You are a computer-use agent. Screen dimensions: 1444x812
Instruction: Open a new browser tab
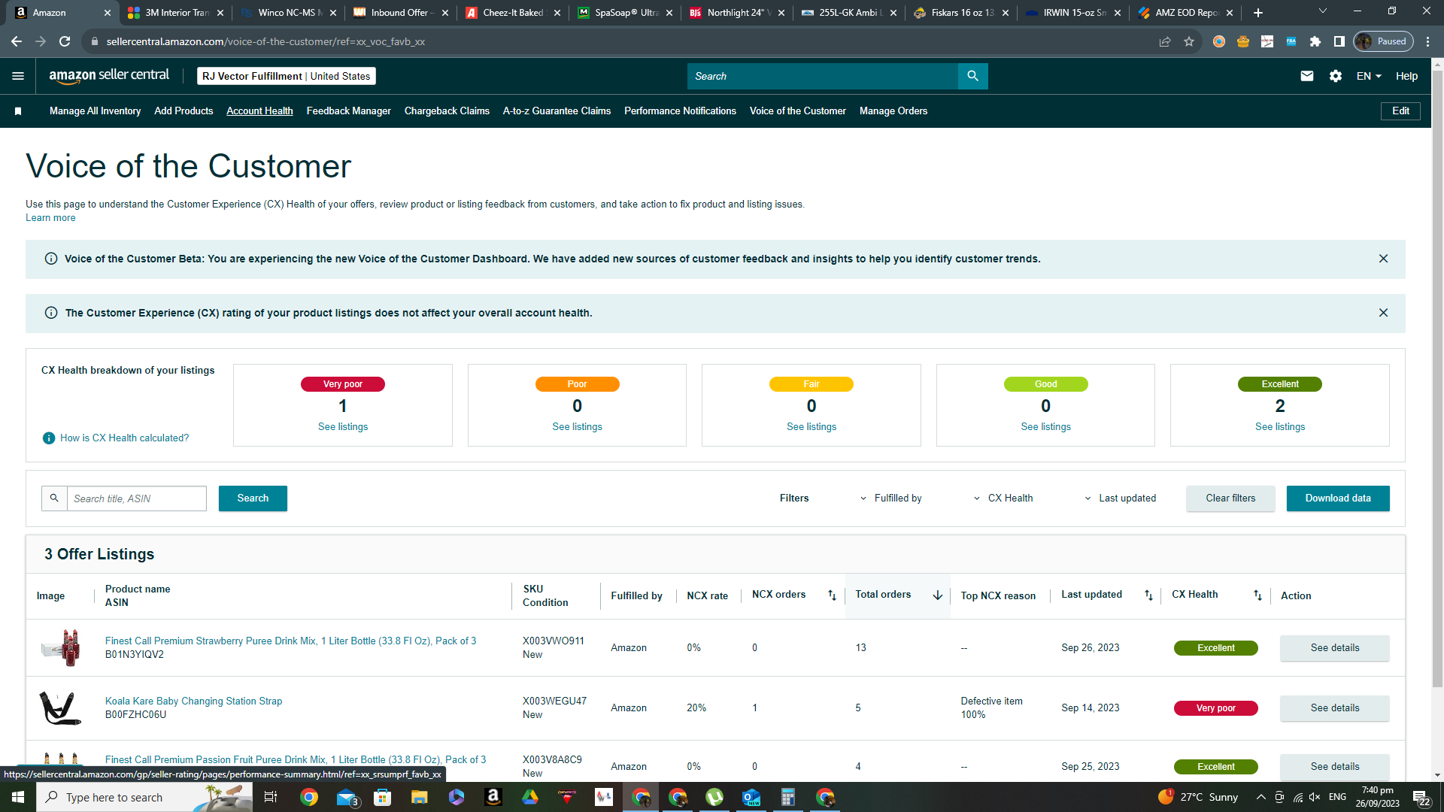pyautogui.click(x=1258, y=13)
